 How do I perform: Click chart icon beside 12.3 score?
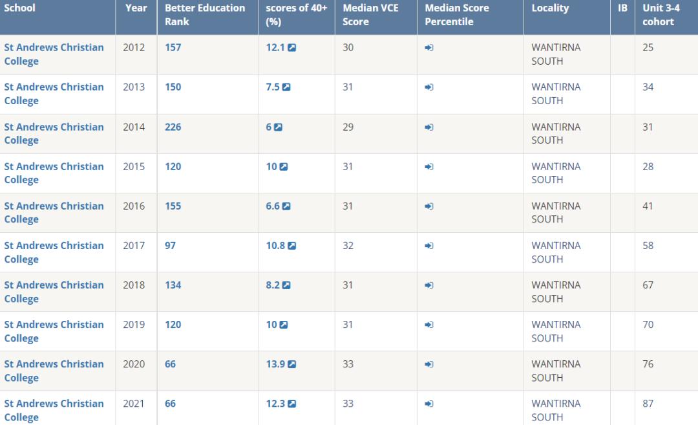pyautogui.click(x=292, y=404)
